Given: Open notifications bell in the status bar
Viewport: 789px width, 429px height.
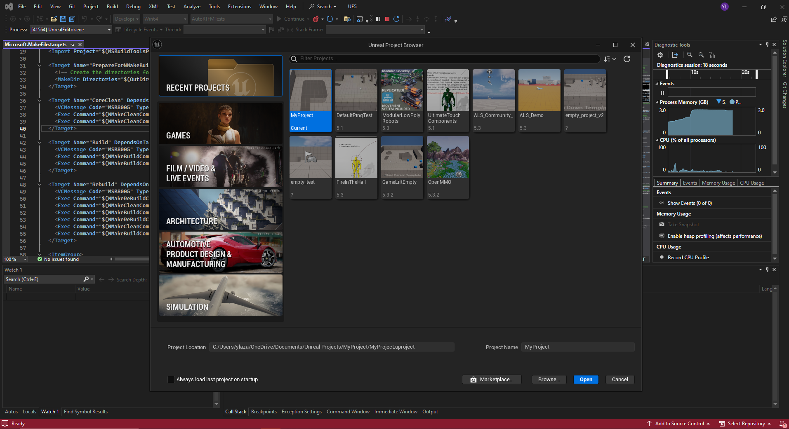Looking at the screenshot, I should coord(782,424).
